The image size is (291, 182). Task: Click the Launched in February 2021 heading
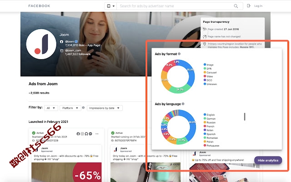[48, 121]
